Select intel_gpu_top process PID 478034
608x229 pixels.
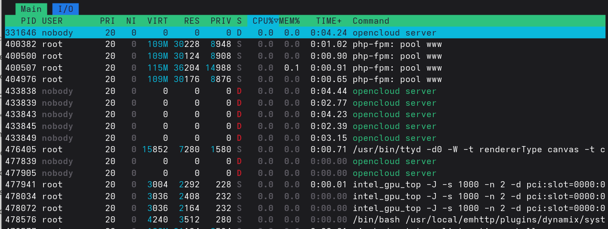point(305,197)
